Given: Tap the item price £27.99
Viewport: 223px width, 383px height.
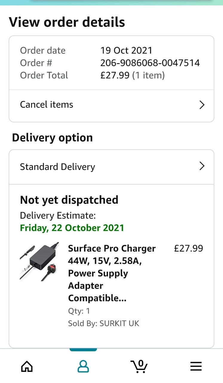Looking at the screenshot, I should [x=188, y=248].
